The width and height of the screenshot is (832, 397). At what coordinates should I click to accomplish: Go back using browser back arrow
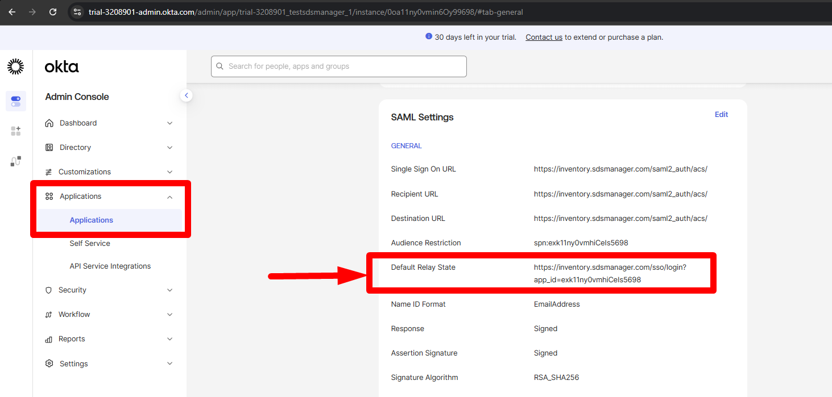pyautogui.click(x=12, y=12)
